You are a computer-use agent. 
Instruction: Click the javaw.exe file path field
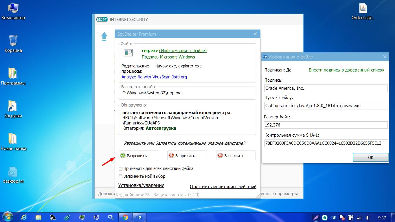(326, 106)
